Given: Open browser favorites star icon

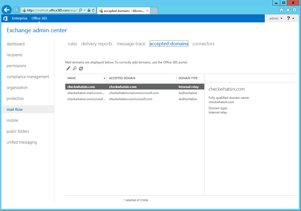Looking at the screenshot, I should point(288,10).
